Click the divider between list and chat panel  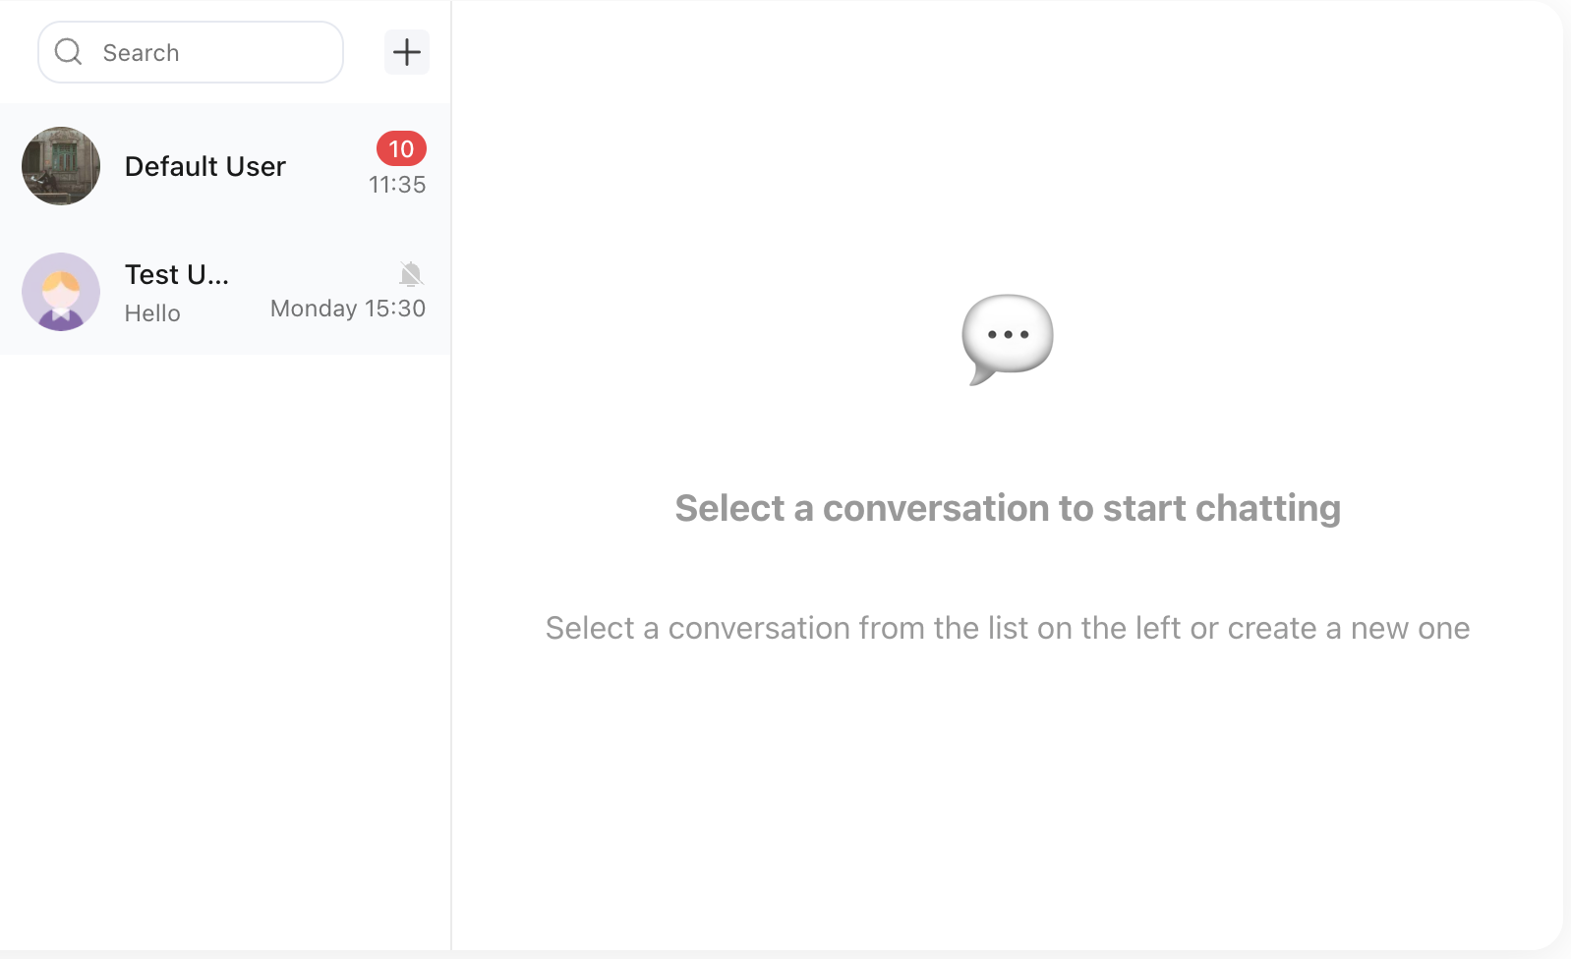[451, 590]
